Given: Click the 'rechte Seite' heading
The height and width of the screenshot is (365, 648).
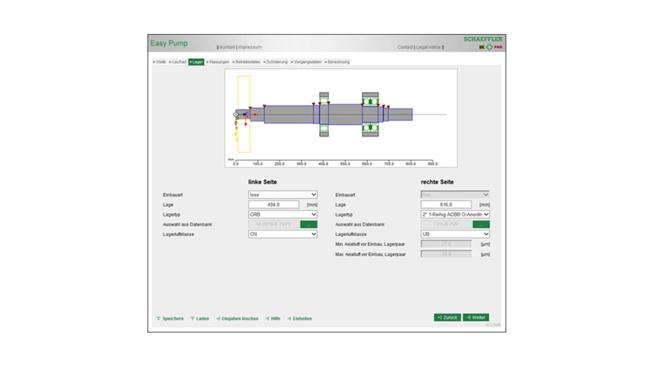Looking at the screenshot, I should 437,182.
